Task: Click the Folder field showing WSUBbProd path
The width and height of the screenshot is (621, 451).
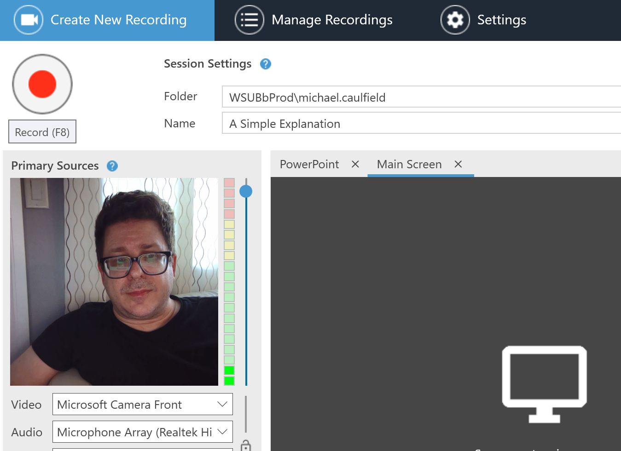Action: [421, 97]
